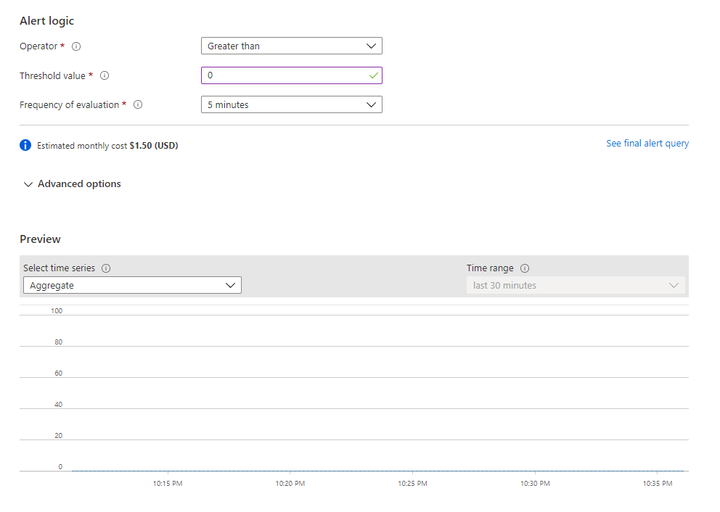This screenshot has height=512, width=720.
Task: Click the 100 value on chart y-axis
Action: click(x=57, y=311)
